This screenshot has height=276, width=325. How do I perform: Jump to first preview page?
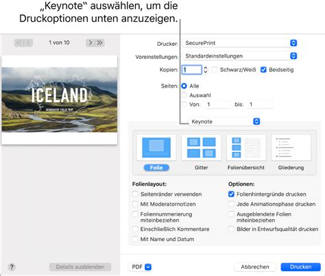[x=19, y=42]
